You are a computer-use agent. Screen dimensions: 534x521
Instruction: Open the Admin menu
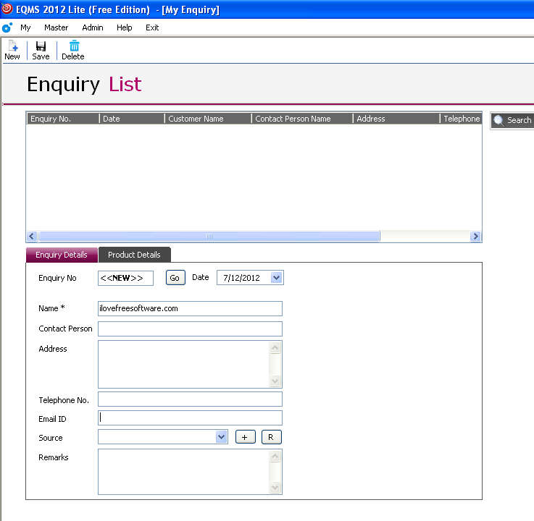(93, 27)
